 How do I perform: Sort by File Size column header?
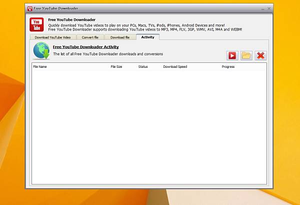116,67
